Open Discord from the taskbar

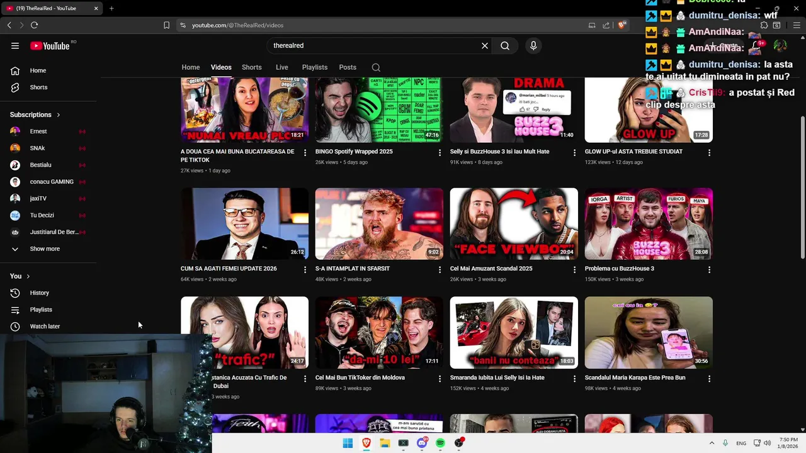tap(422, 443)
